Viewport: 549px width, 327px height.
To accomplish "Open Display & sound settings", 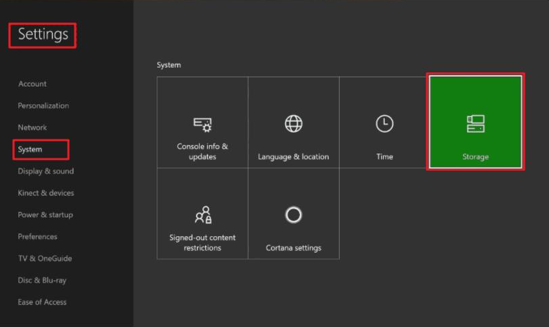I will (46, 171).
